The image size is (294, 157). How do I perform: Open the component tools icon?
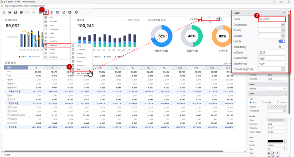click(x=46, y=12)
